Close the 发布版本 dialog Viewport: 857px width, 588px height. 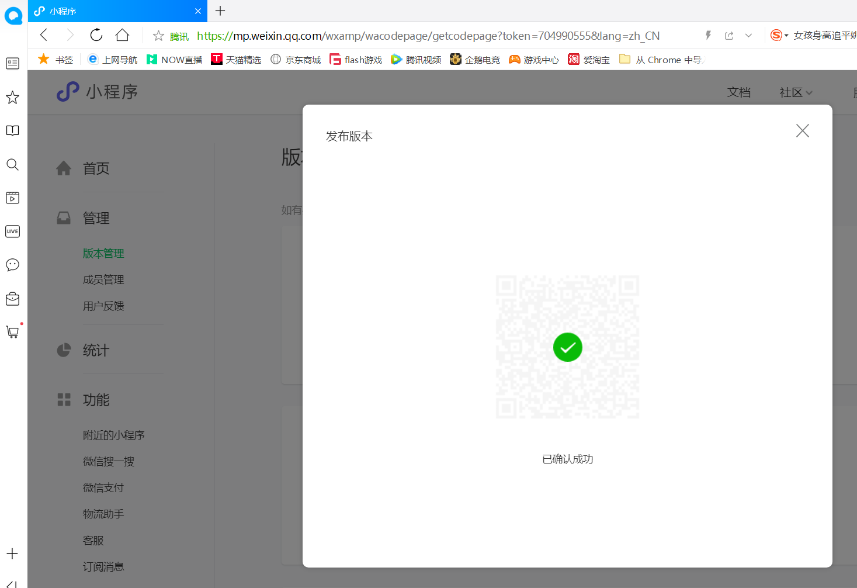click(803, 130)
